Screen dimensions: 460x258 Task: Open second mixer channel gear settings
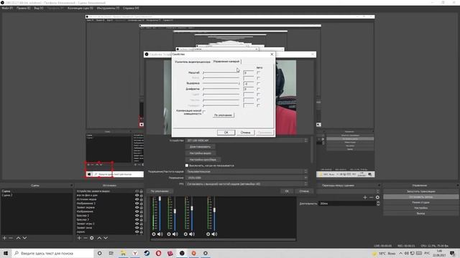click(169, 234)
